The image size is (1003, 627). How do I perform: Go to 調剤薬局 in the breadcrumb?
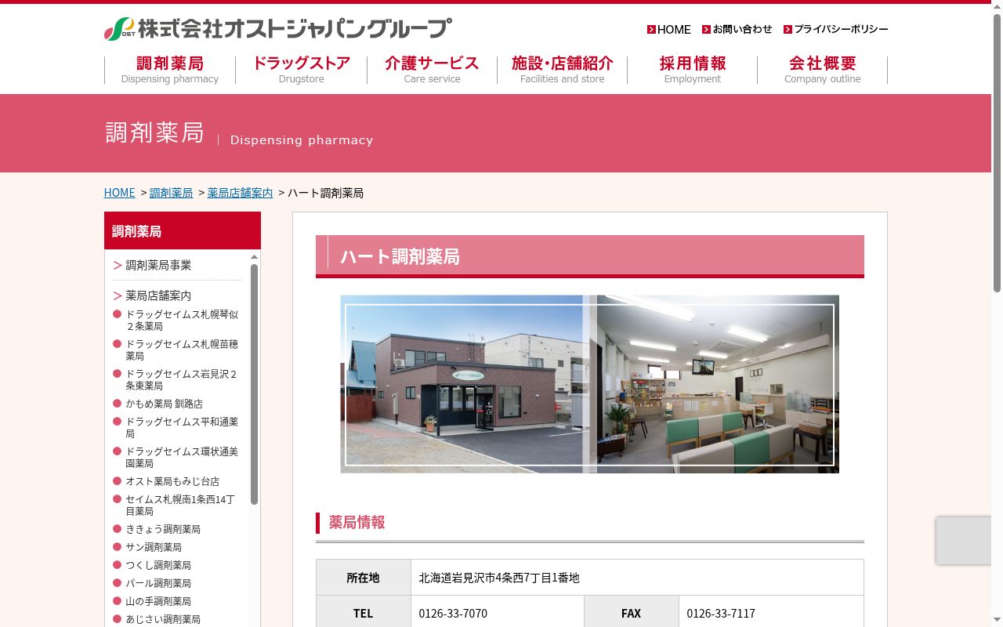coord(171,193)
